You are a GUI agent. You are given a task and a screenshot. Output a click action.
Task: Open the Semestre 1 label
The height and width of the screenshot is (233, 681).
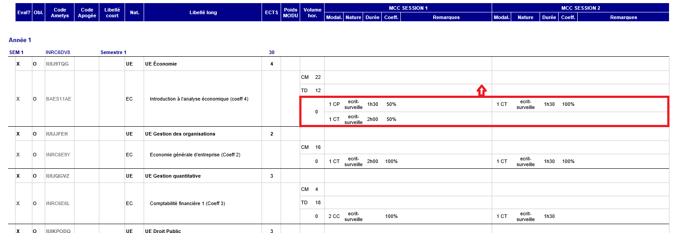(113, 52)
